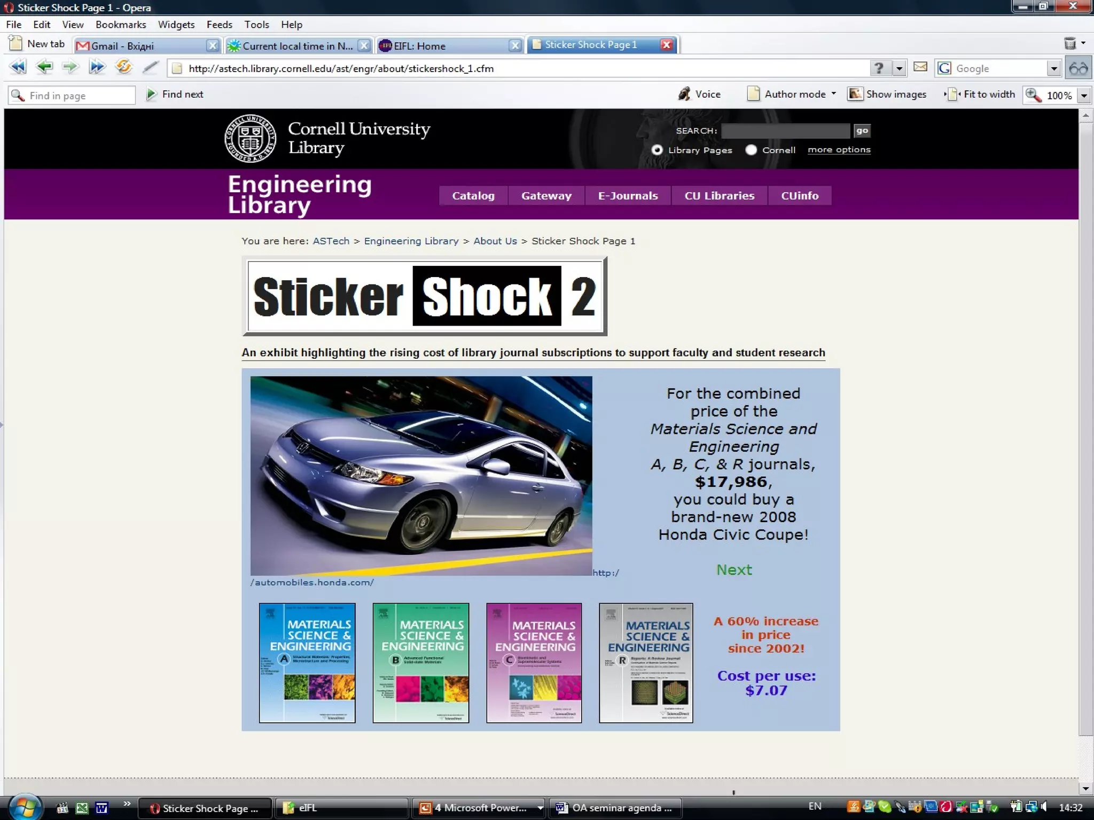Viewport: 1094px width, 820px height.
Task: Click the E-Journals navigation button
Action: click(x=628, y=196)
